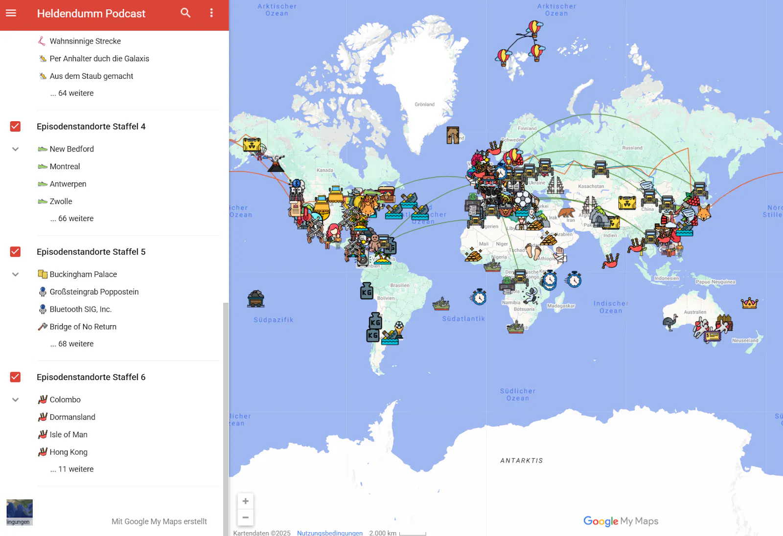
Task: Click the top hot air balloon marker
Action: (x=534, y=29)
